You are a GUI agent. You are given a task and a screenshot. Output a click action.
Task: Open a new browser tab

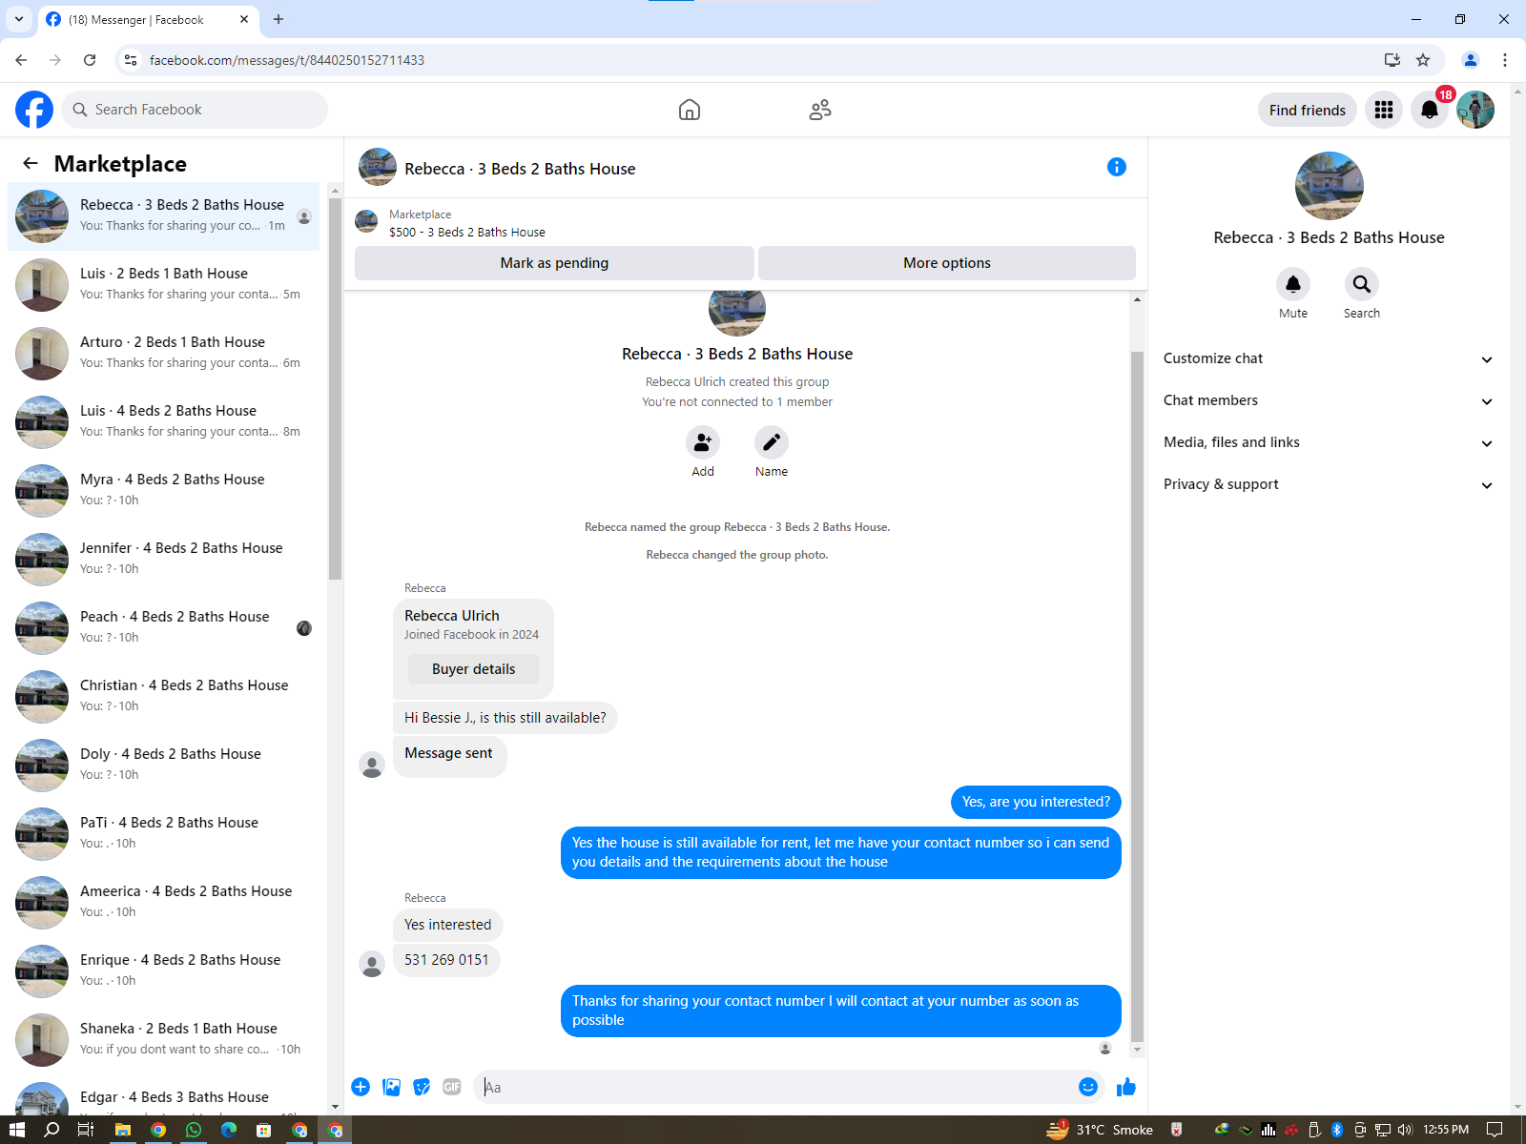[278, 19]
